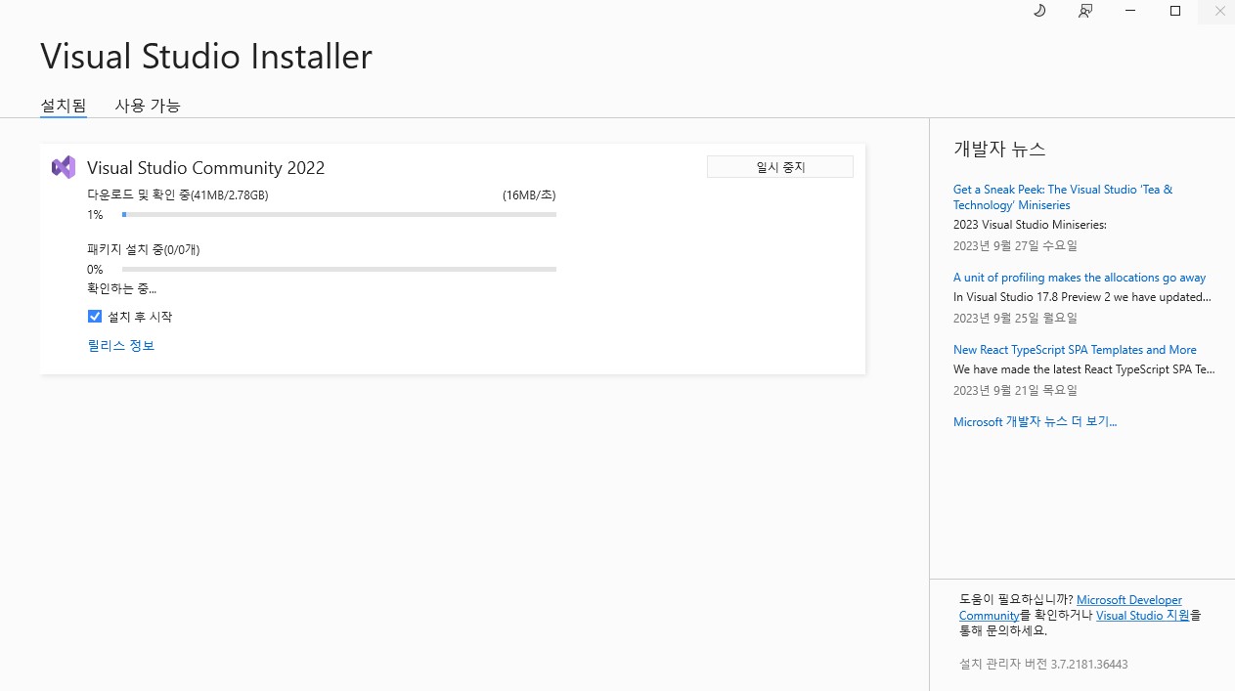Open the Visual Studio 지원 link
This screenshot has height=691, width=1235.
(x=1143, y=616)
